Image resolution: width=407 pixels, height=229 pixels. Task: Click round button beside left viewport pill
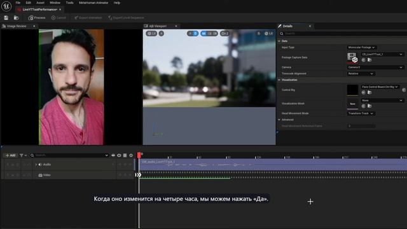pos(161,34)
